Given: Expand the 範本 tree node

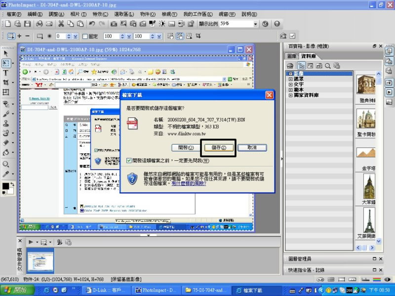Looking at the screenshot, I should [x=290, y=90].
